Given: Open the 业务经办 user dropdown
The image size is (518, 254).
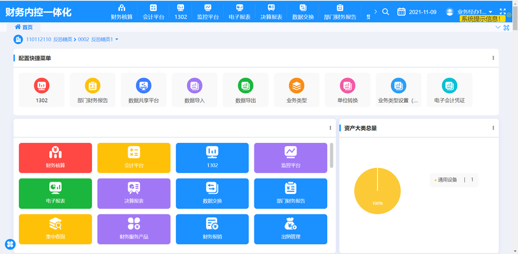Looking at the screenshot, I should pyautogui.click(x=475, y=12).
